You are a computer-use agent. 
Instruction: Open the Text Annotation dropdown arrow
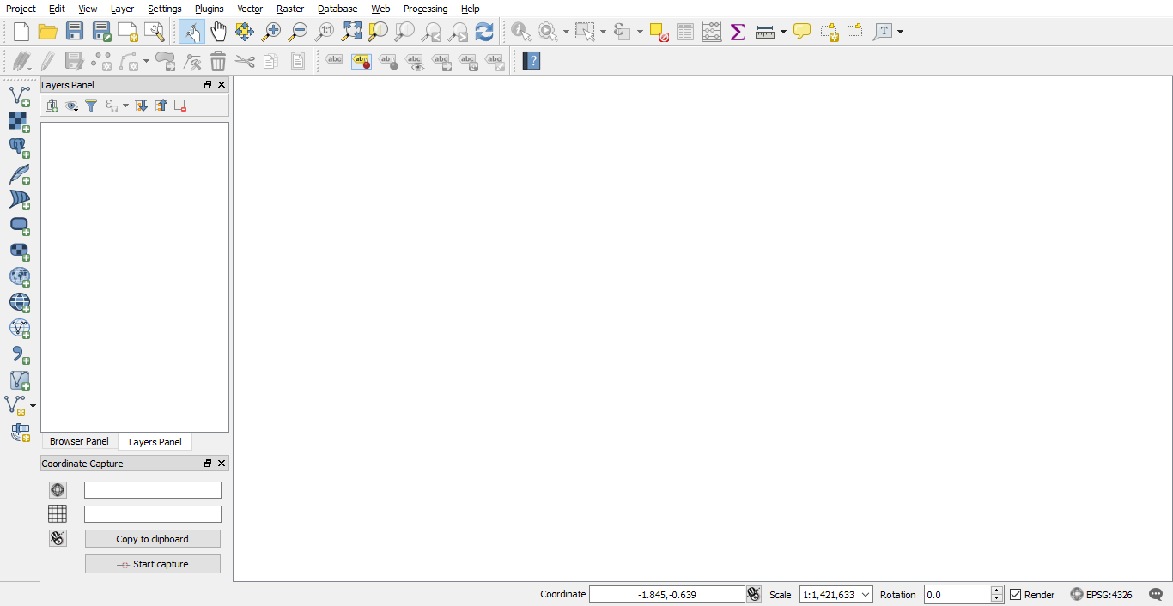point(900,33)
